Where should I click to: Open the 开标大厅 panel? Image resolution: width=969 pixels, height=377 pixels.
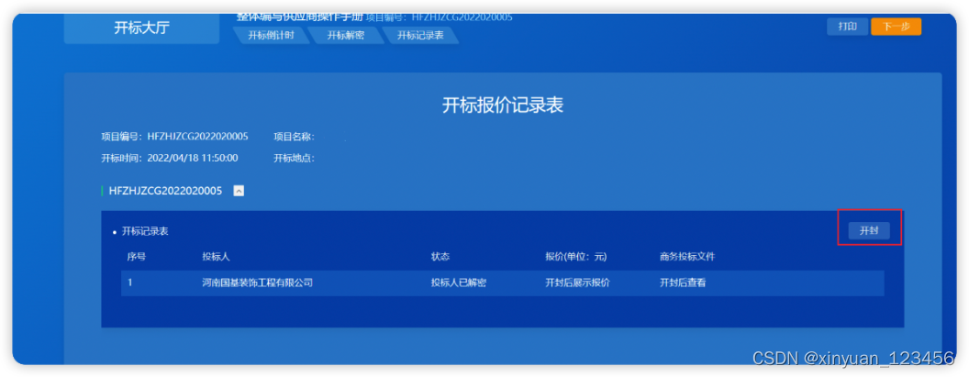click(141, 28)
